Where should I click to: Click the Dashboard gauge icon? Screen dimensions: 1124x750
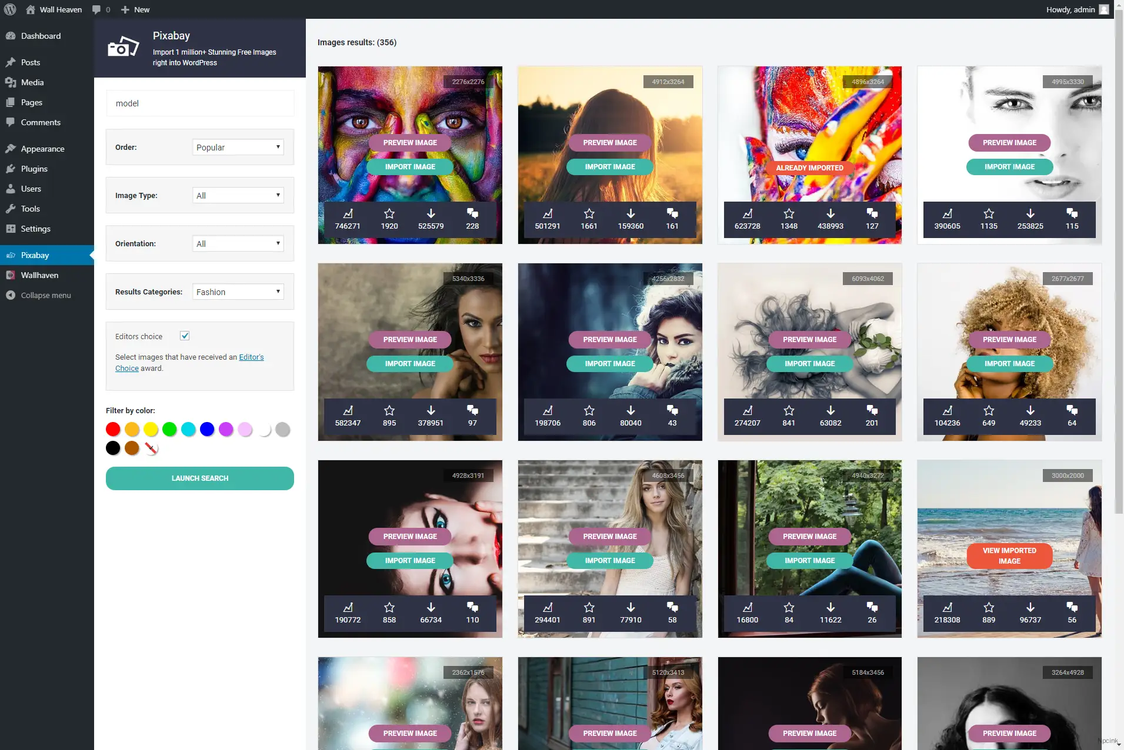point(11,36)
